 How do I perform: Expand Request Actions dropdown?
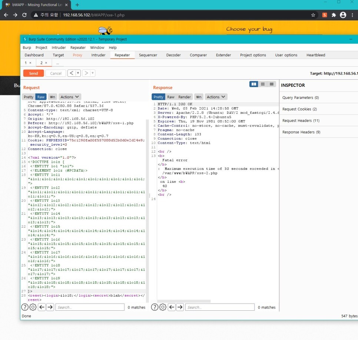tap(70, 97)
